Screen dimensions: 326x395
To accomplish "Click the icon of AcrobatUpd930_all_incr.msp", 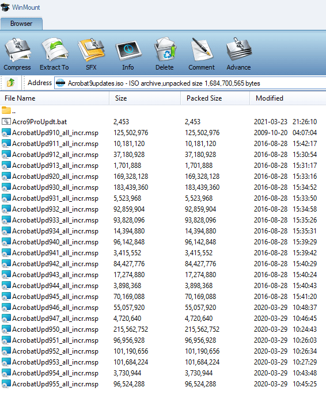I will pyautogui.click(x=6, y=187).
